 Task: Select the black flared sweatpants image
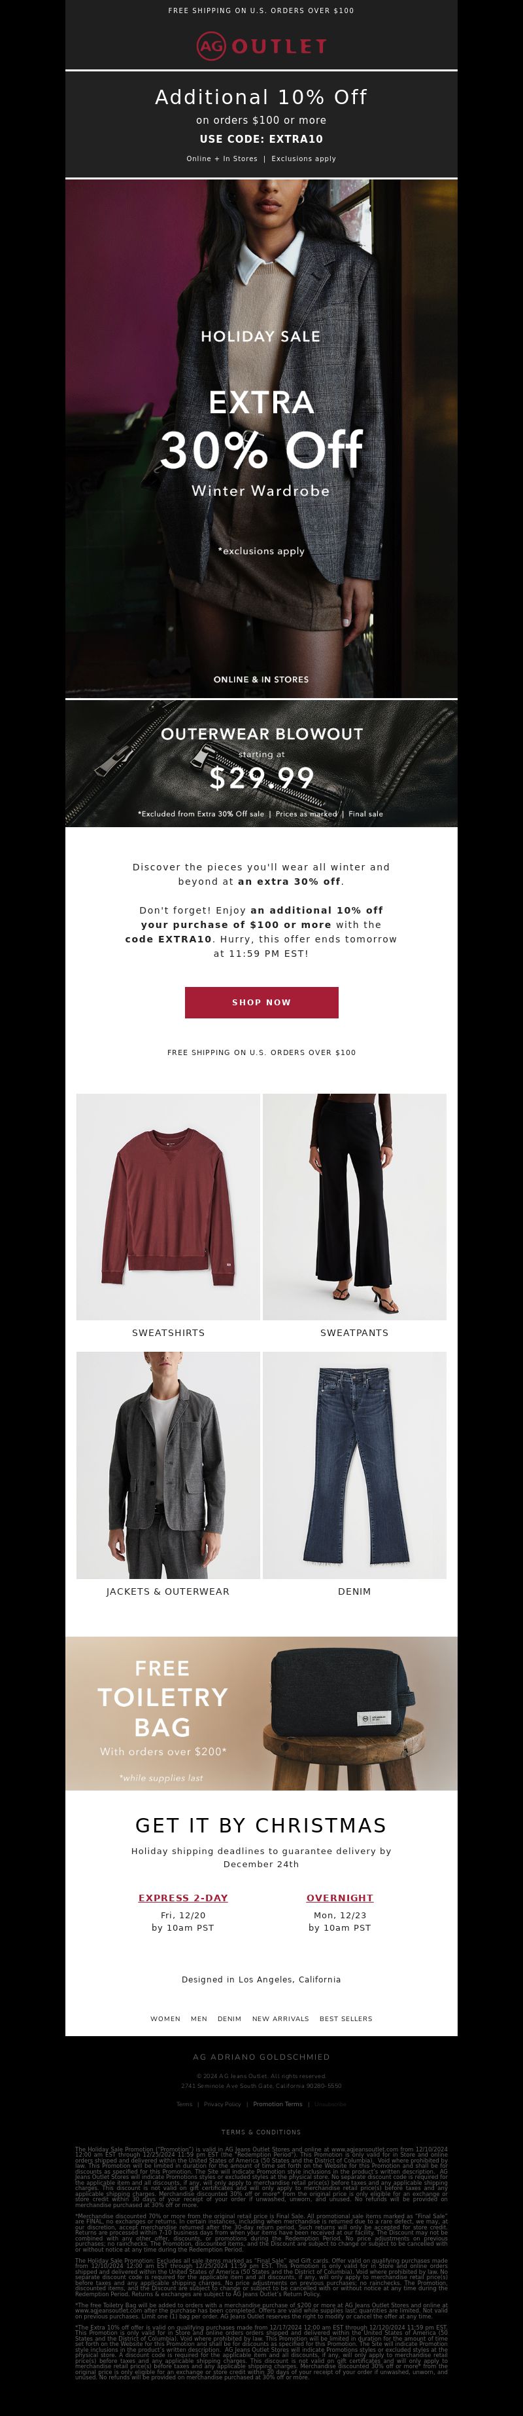pos(354,1206)
